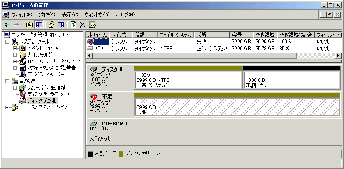
Task: Click the menu bar system icon beside ファイル
Action: 6,15
